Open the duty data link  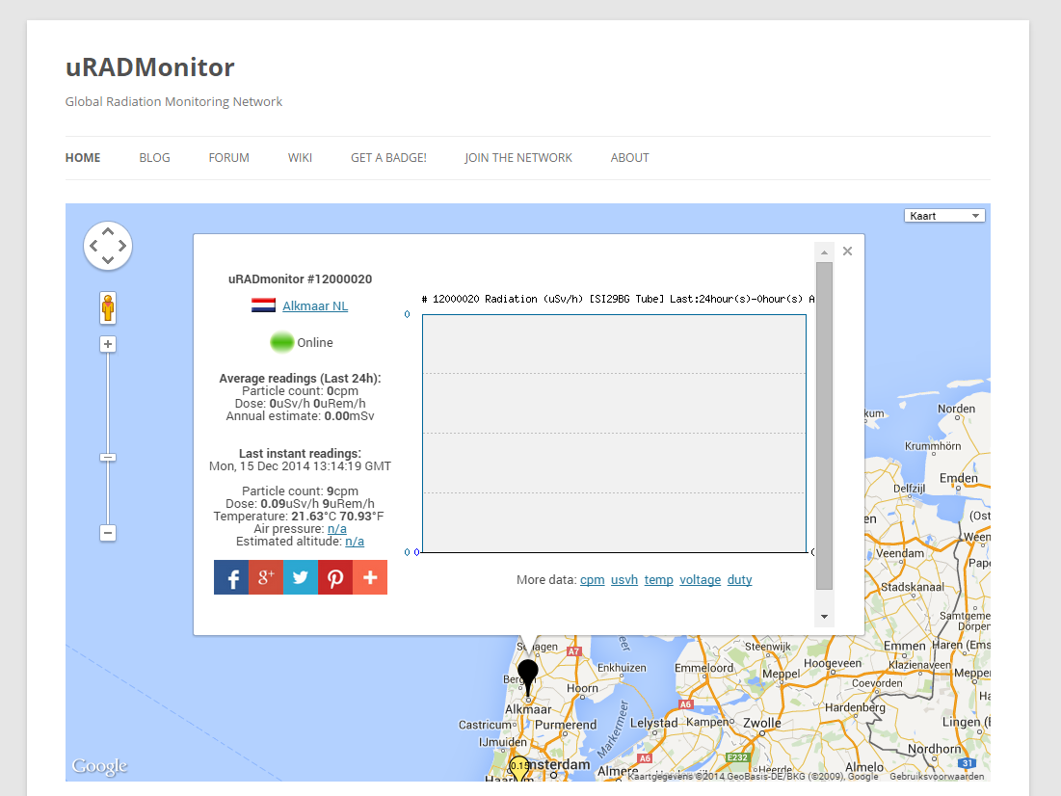(x=739, y=580)
